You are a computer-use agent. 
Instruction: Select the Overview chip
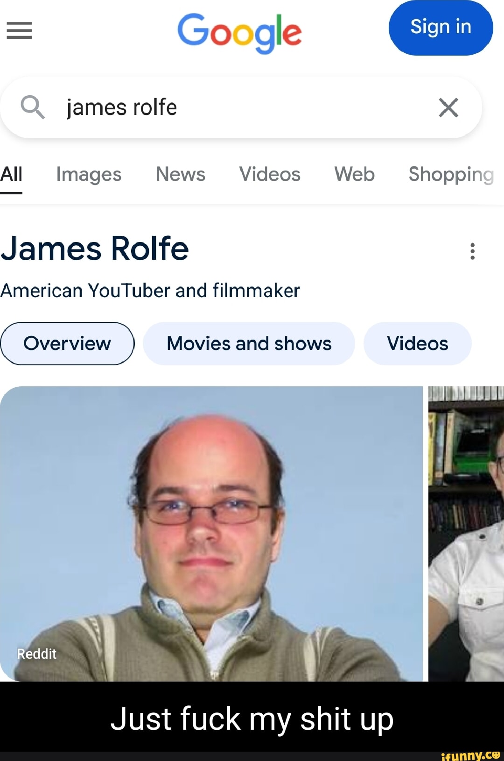[x=67, y=343]
